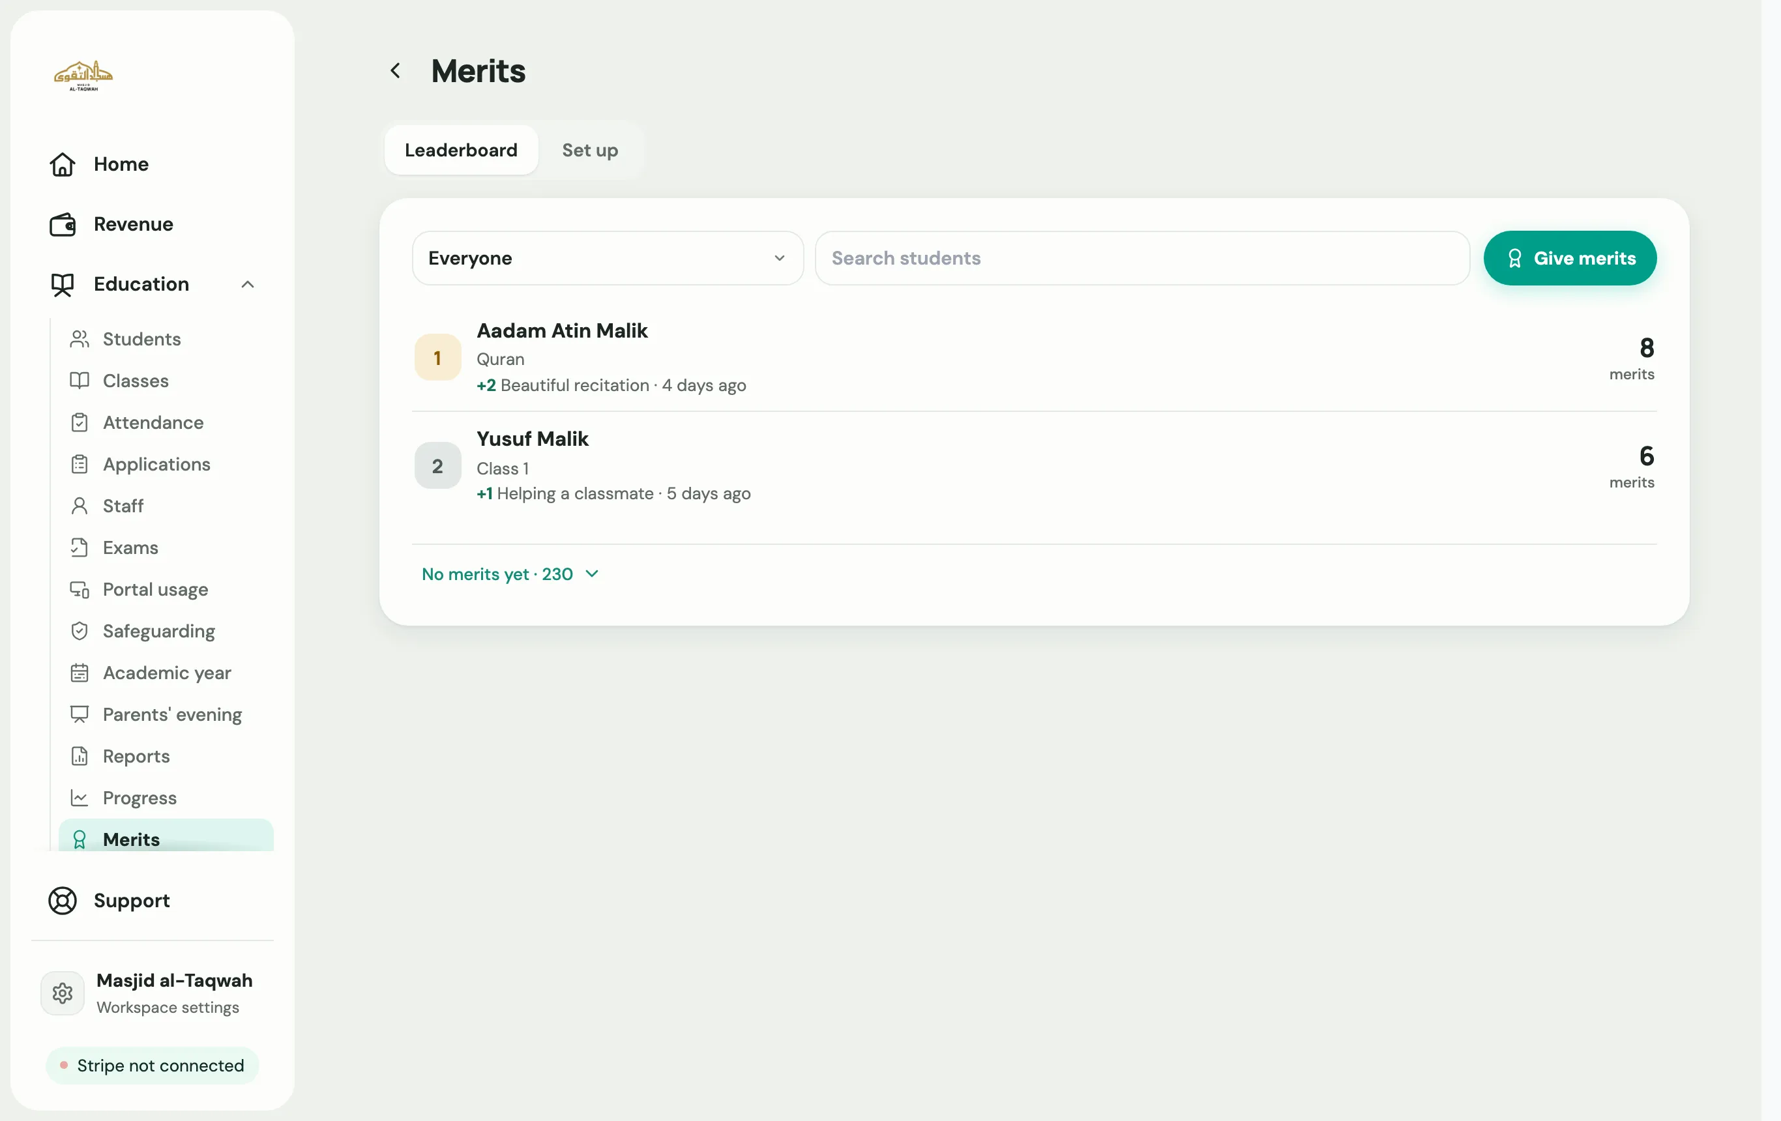This screenshot has width=1781, height=1121.
Task: Expand the No merits yet list
Action: tap(510, 574)
